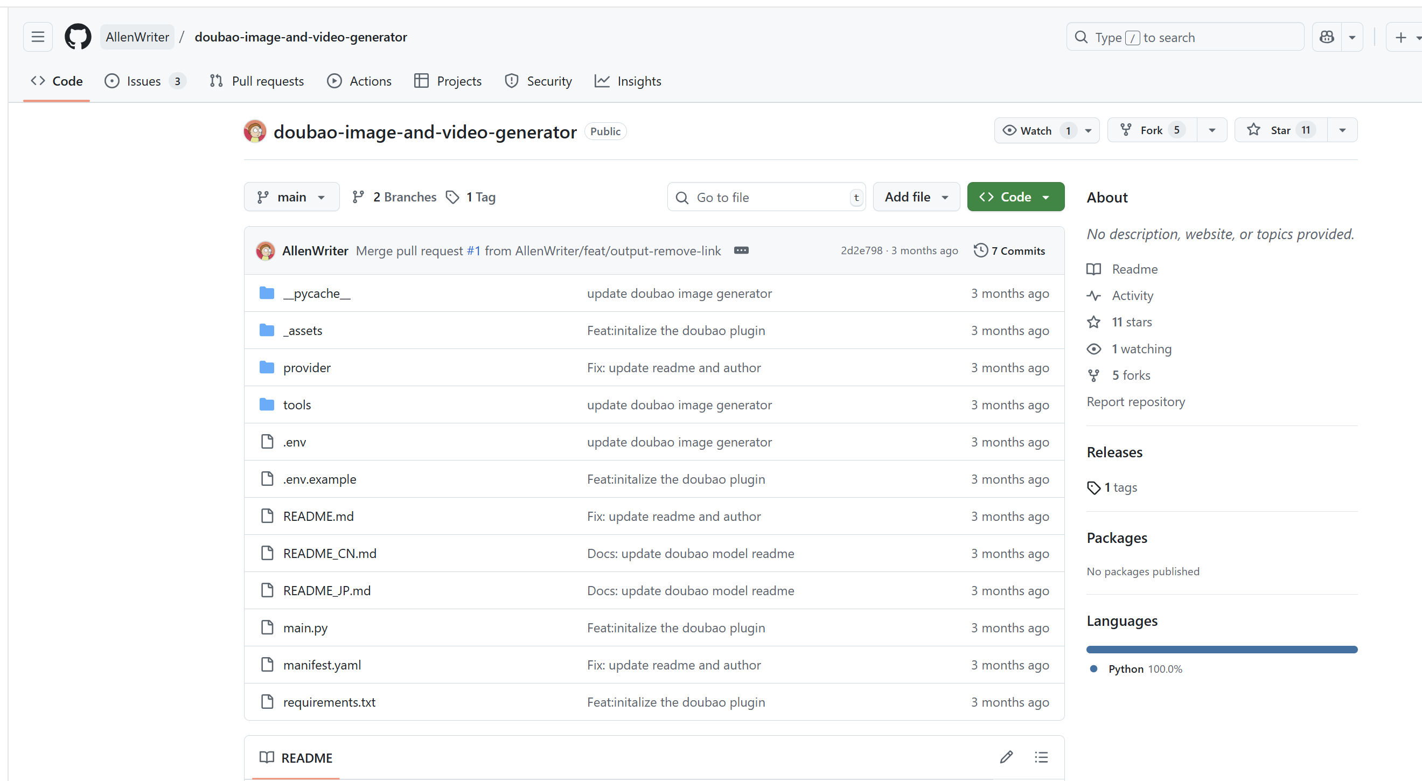The width and height of the screenshot is (1422, 781).
Task: Fork this repository
Action: coord(1152,130)
